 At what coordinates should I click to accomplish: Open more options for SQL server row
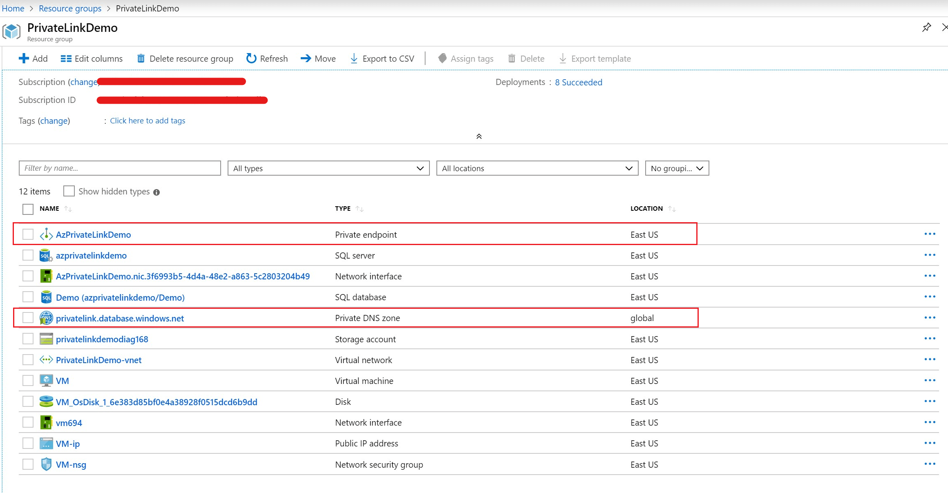click(x=930, y=255)
